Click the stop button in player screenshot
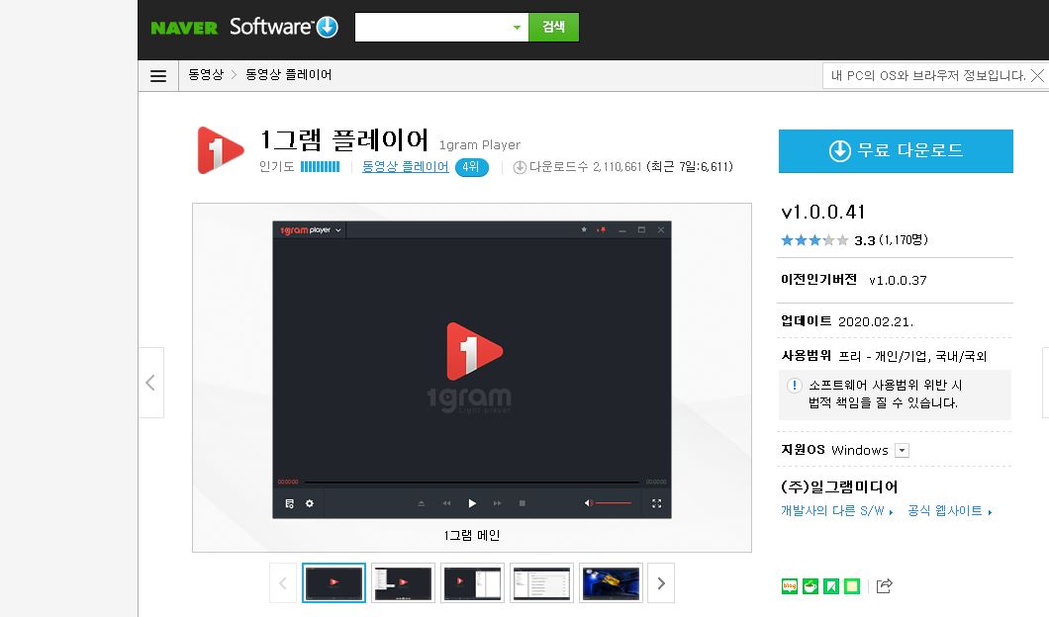Screen dimensions: 1049x617 pos(522,503)
